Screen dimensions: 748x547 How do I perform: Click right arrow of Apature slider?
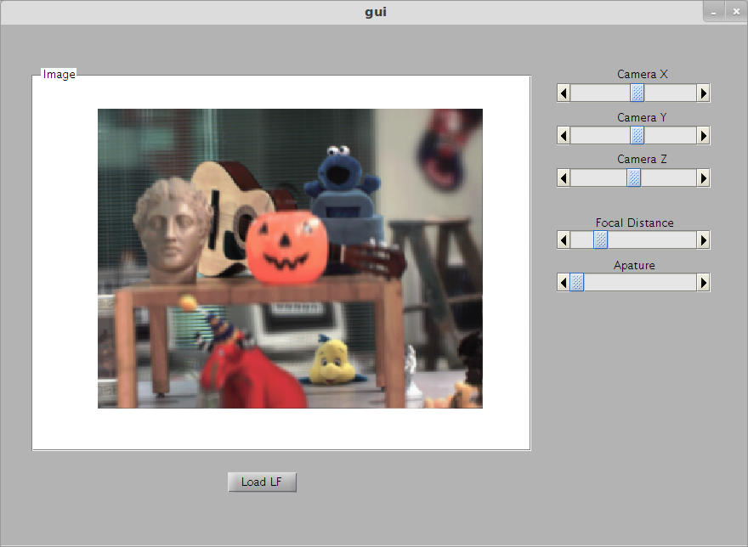[703, 282]
